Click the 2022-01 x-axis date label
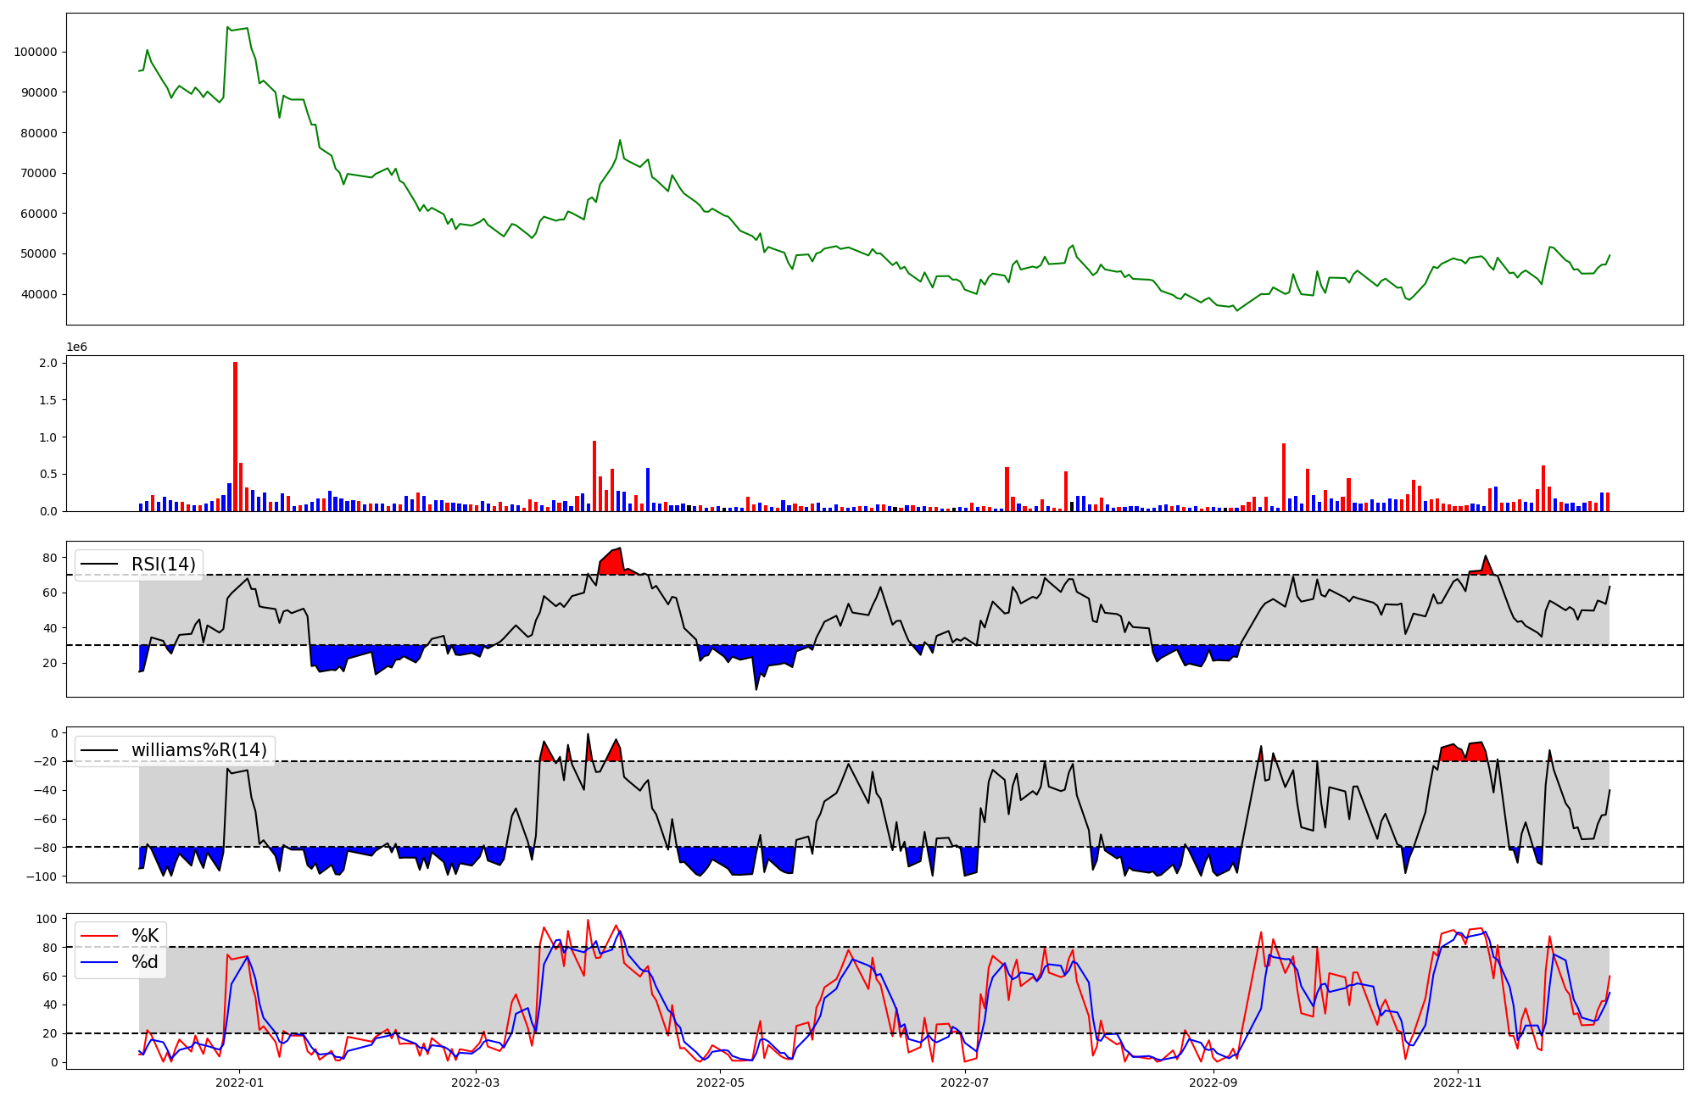 [x=239, y=1083]
